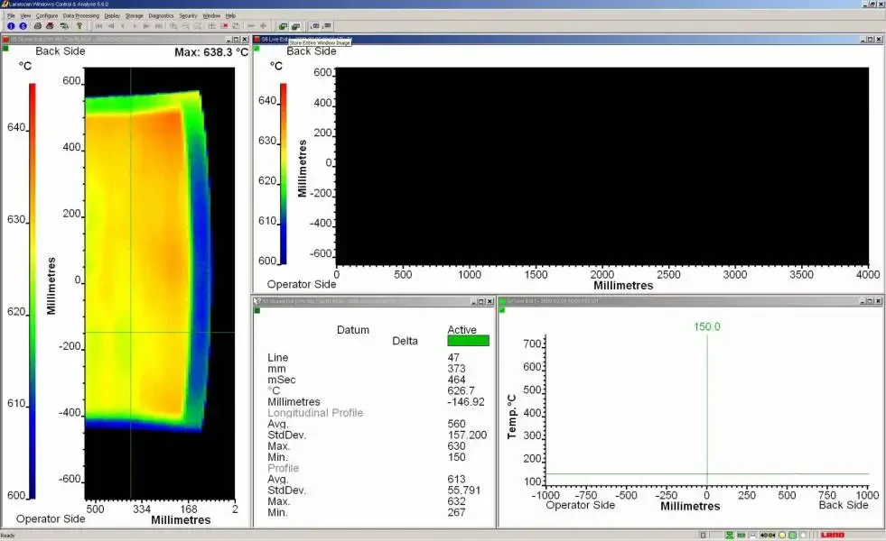Click the yellow help question mark icon
Viewport: 886px width, 541px height.
click(79, 26)
